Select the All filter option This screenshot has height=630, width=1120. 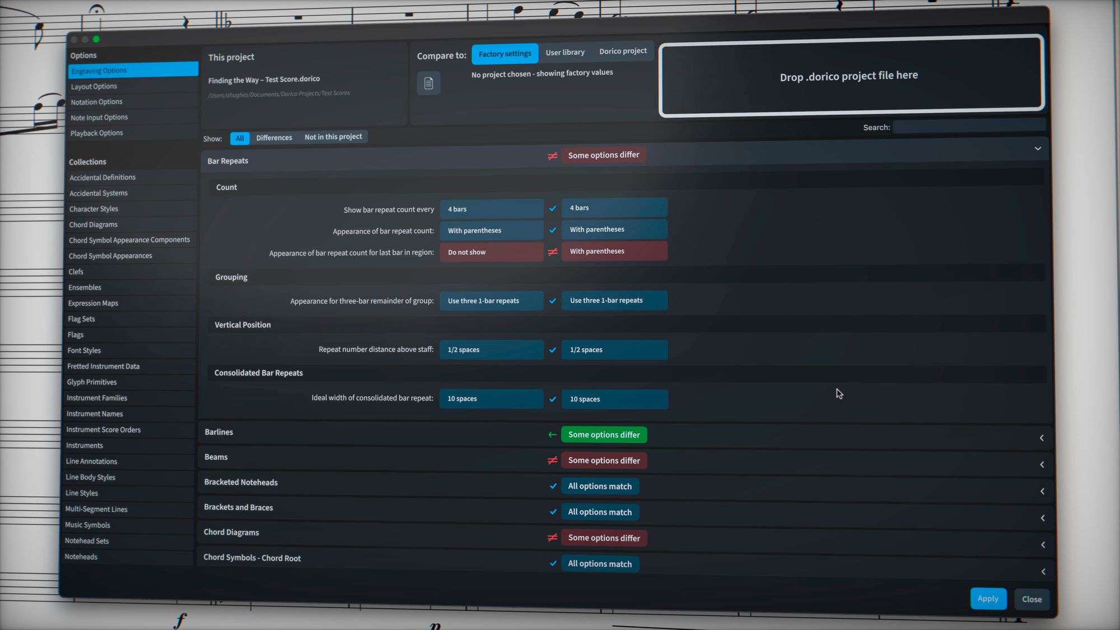pyautogui.click(x=240, y=138)
